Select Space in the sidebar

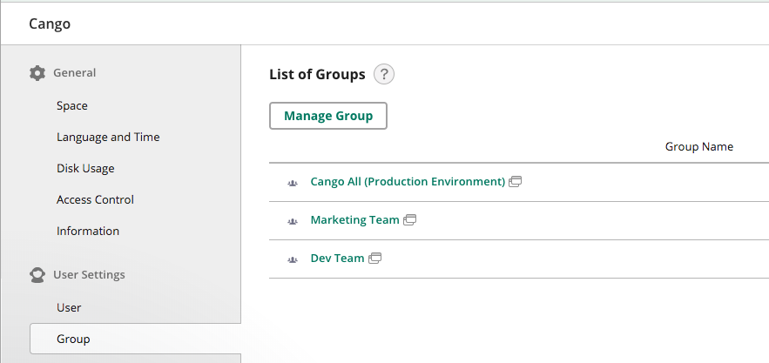(72, 106)
